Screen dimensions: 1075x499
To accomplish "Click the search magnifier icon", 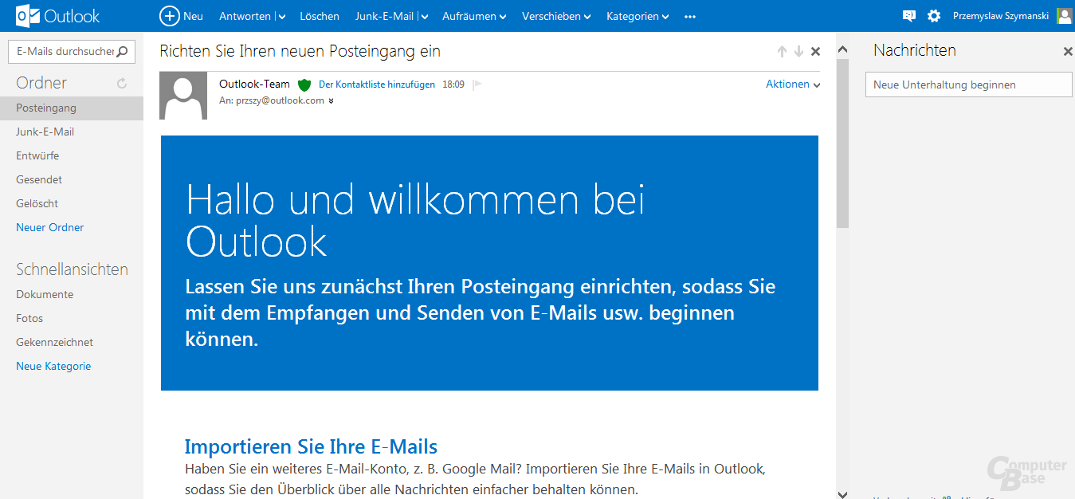I will [122, 52].
